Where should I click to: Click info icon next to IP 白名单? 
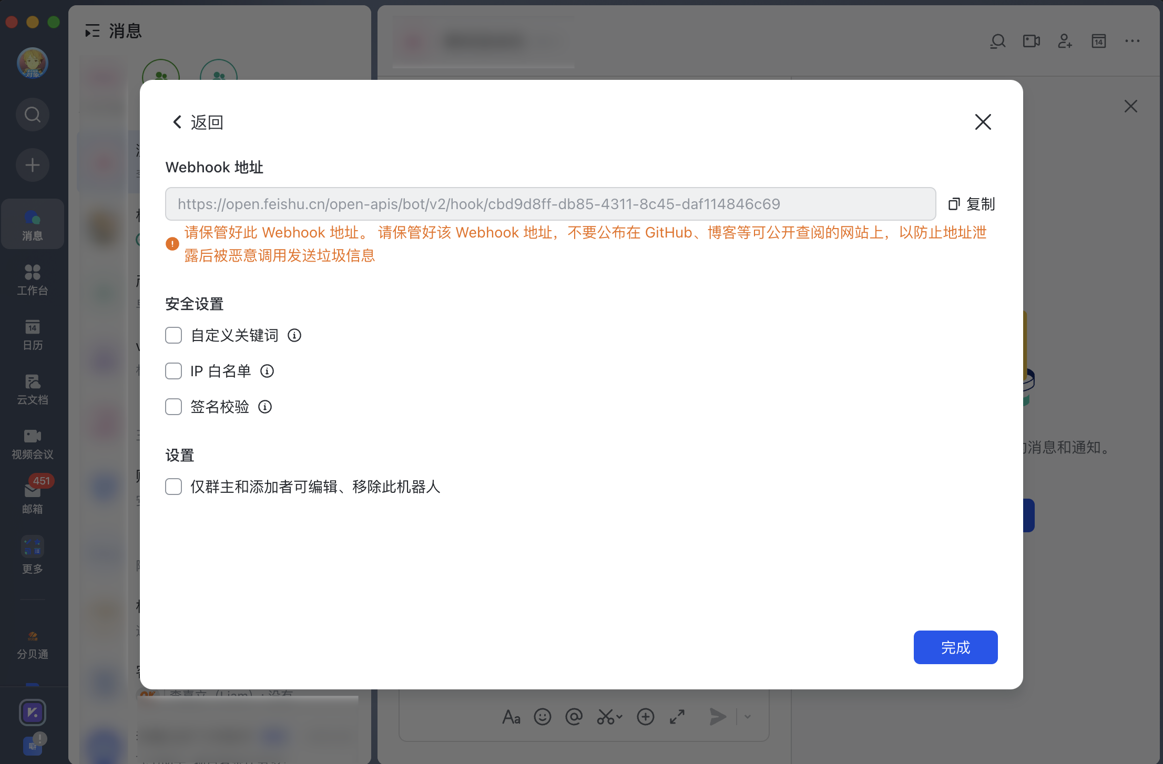pos(268,371)
